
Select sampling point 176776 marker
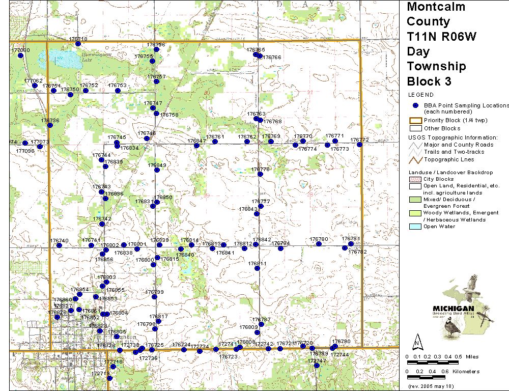260,174
